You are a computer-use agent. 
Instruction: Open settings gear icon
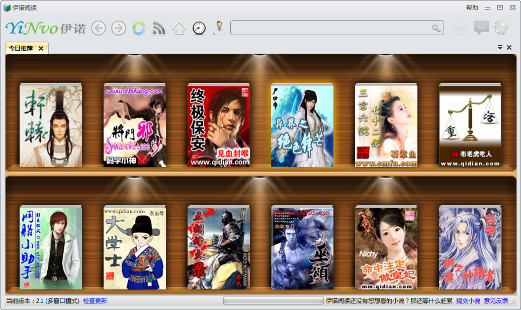501,28
